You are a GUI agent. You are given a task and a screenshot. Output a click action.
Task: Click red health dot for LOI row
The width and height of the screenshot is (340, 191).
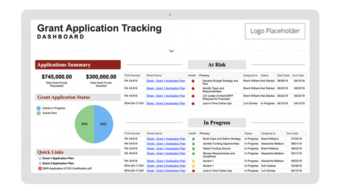point(193,97)
